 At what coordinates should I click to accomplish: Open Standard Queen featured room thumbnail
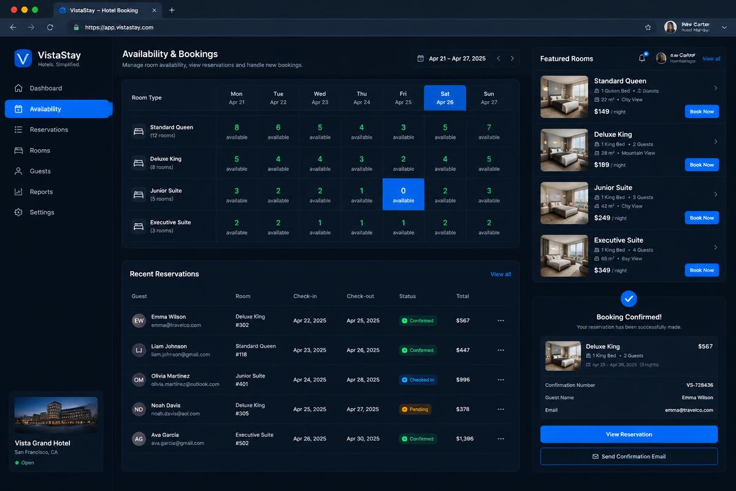(x=564, y=96)
